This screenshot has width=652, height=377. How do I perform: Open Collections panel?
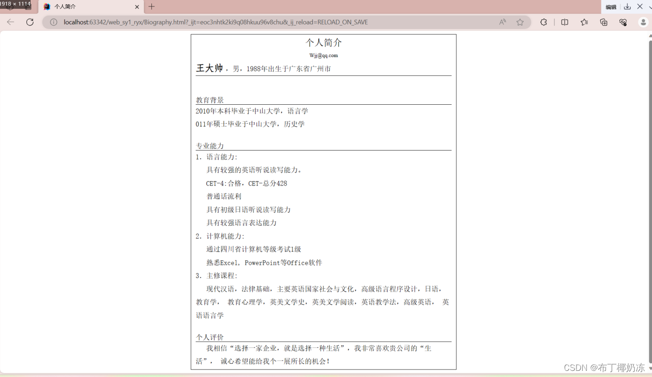click(x=603, y=22)
